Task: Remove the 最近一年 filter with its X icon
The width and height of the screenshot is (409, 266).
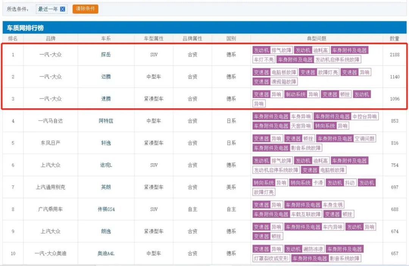Action: point(62,9)
